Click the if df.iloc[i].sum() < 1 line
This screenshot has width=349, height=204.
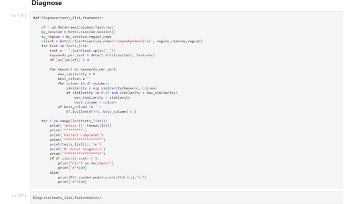coord(74,159)
